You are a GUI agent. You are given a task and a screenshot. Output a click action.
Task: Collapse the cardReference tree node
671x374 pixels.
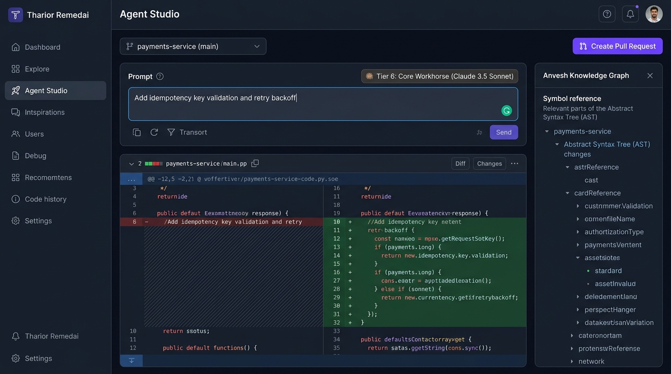(567, 193)
